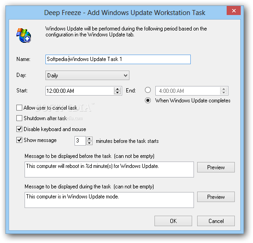
Task: Click the 'End:' label
Action: click(x=131, y=91)
